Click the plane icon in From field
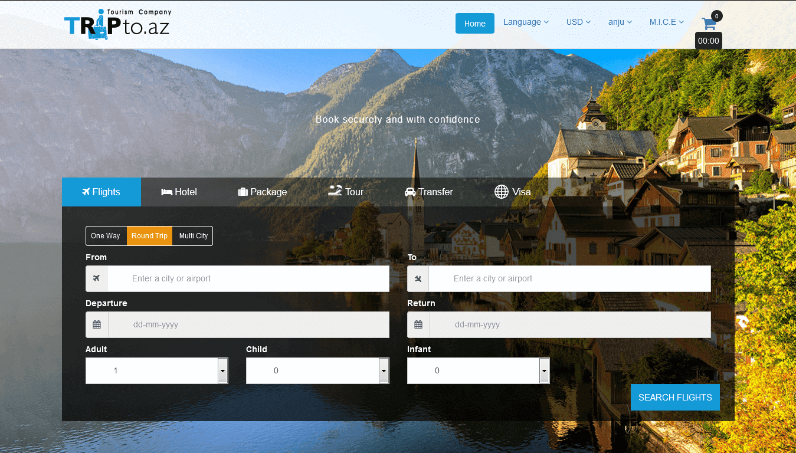796x453 pixels. (x=96, y=278)
